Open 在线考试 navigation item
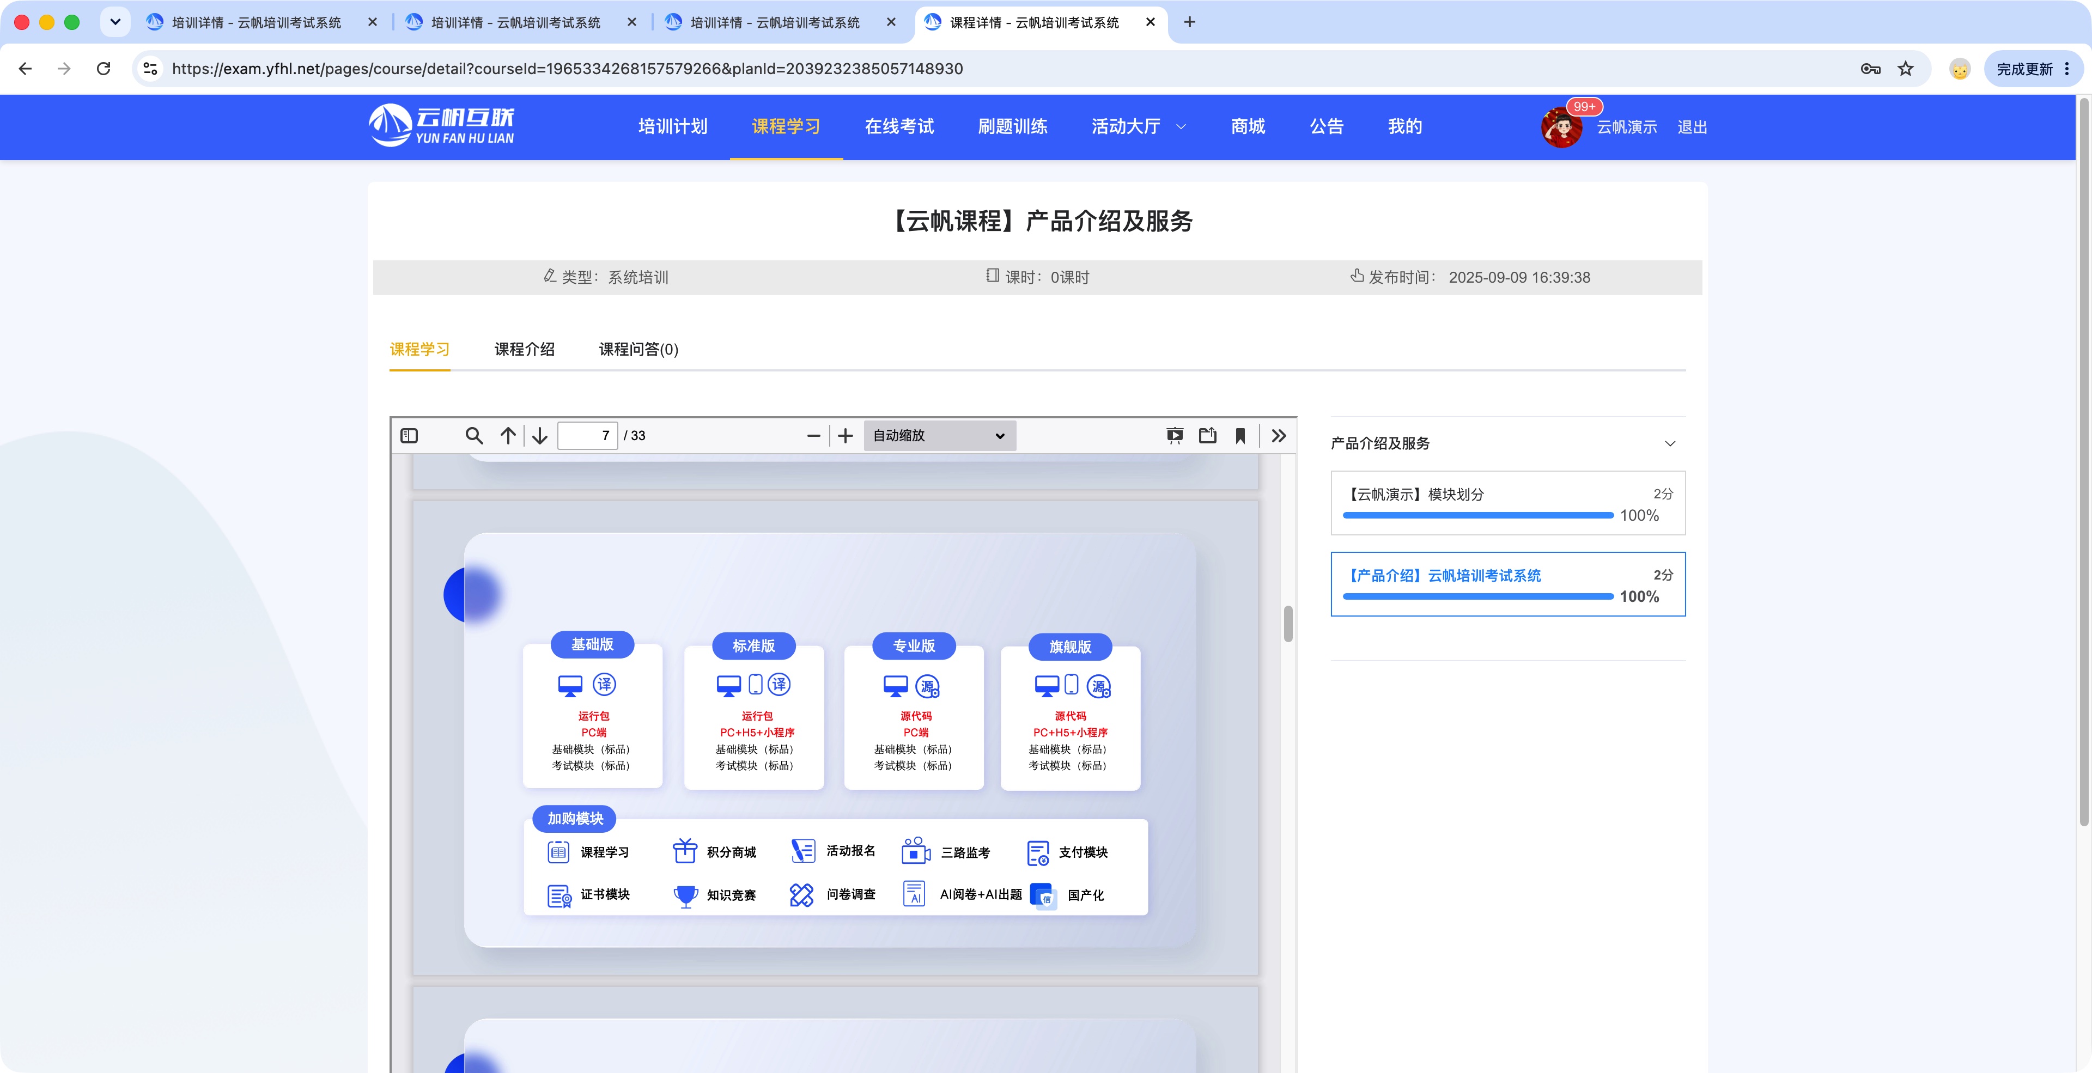2092x1073 pixels. point(899,126)
